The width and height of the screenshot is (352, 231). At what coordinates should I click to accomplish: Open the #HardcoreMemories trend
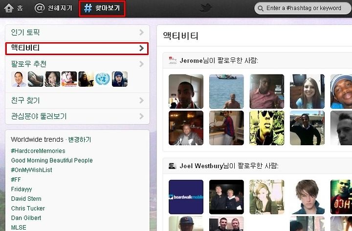(x=38, y=151)
